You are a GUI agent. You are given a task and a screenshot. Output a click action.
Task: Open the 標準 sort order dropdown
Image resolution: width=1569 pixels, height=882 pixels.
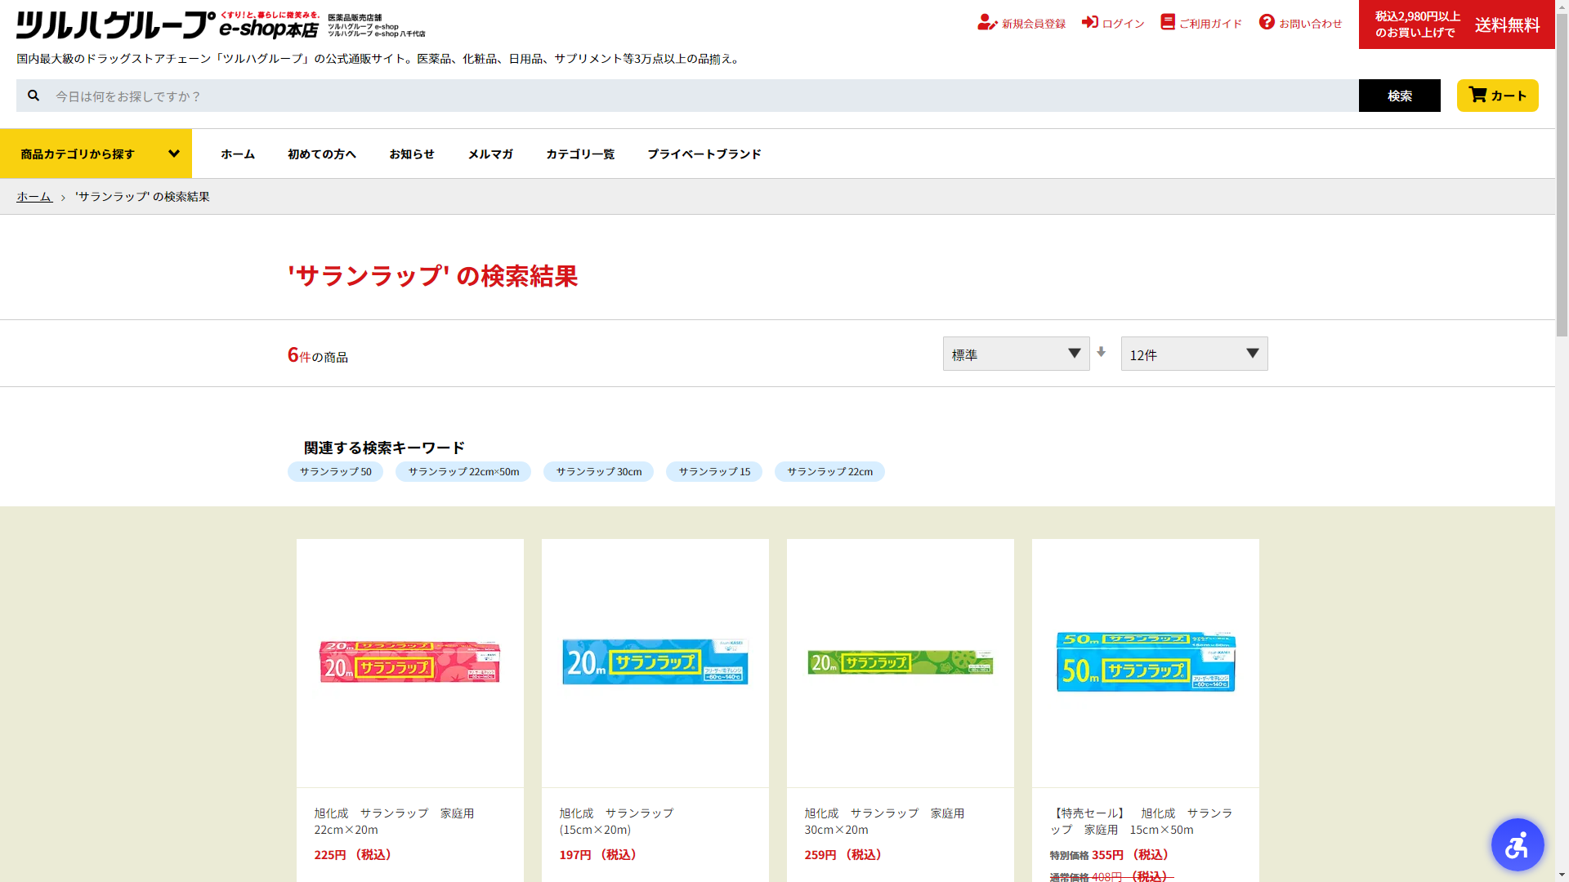pos(1016,354)
